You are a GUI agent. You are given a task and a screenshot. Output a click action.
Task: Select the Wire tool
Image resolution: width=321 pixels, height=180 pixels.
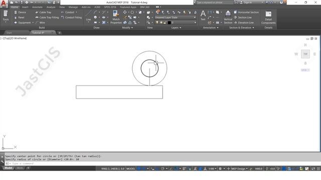click(x=40, y=22)
